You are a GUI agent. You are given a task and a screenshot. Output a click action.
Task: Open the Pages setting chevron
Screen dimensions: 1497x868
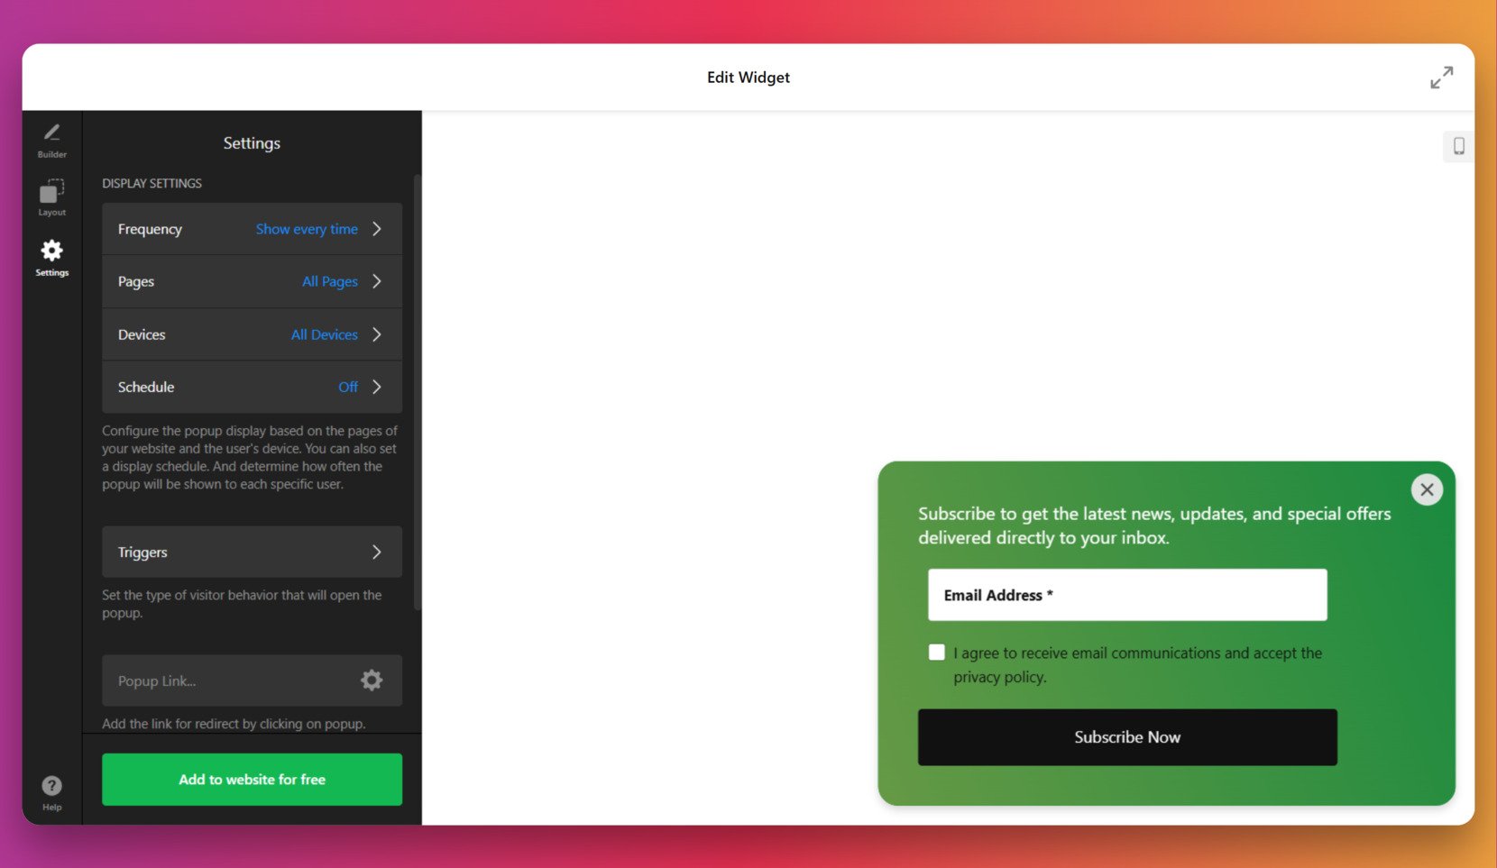377,281
